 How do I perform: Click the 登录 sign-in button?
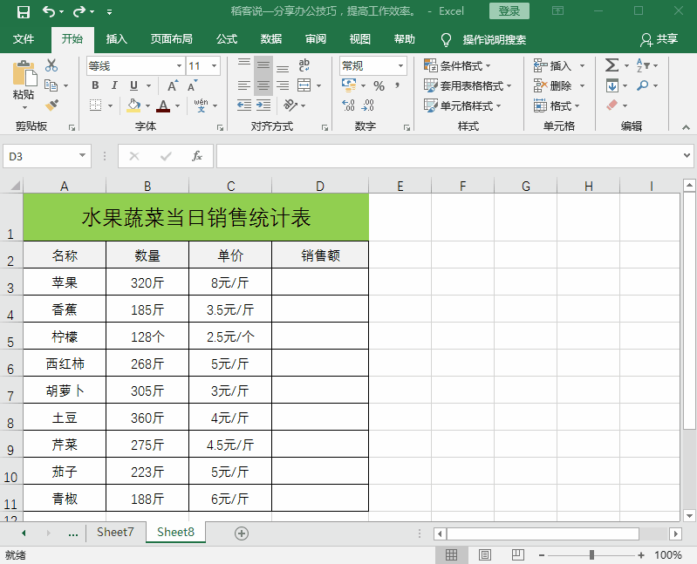(509, 11)
